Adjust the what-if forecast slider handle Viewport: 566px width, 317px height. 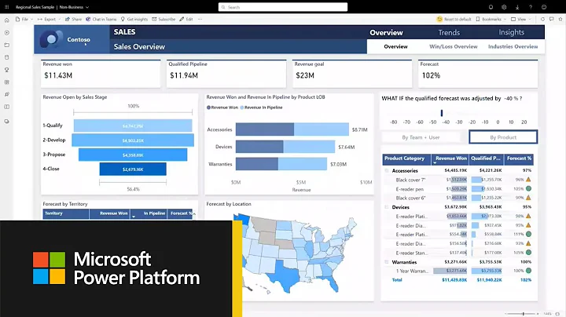pyautogui.click(x=442, y=113)
